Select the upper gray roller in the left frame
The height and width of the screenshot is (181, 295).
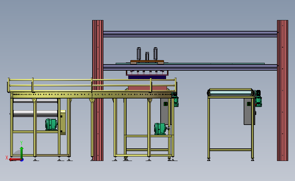35,101
